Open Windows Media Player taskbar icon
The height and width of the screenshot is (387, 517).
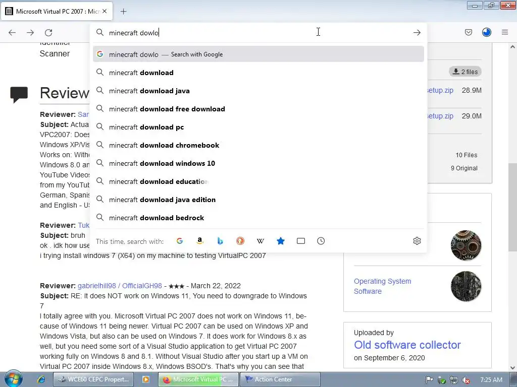pos(145,379)
